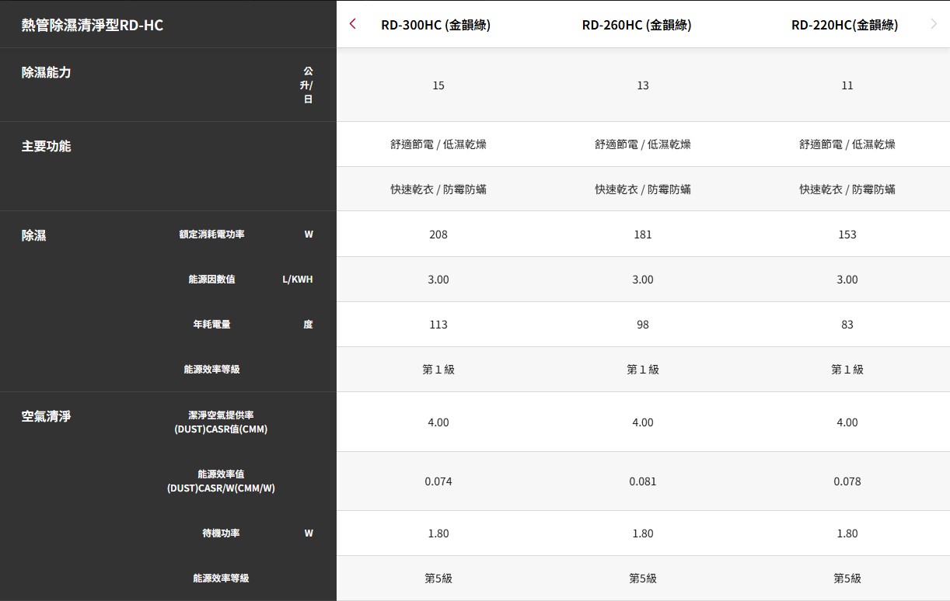
Task: Select the RD-300HC (金韻綠) column header
Action: (x=435, y=25)
